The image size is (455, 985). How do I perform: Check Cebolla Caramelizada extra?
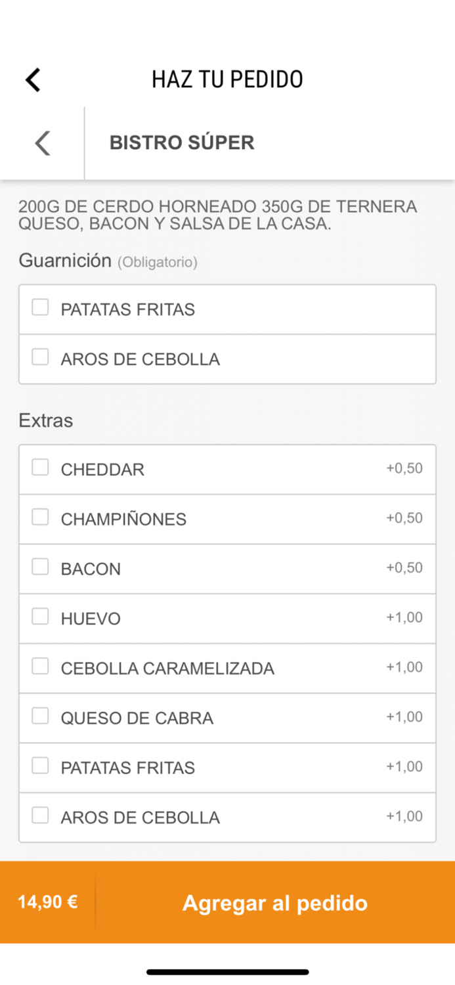pos(41,667)
